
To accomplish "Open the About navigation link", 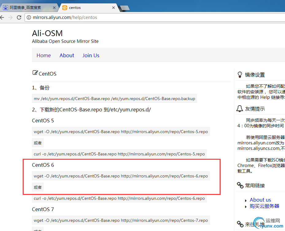I will click(x=67, y=55).
